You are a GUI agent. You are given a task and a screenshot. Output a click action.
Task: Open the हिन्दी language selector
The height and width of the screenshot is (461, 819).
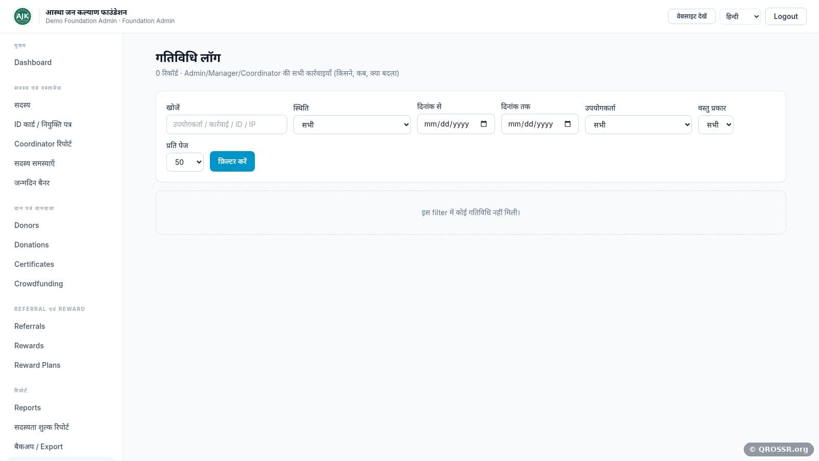click(740, 16)
